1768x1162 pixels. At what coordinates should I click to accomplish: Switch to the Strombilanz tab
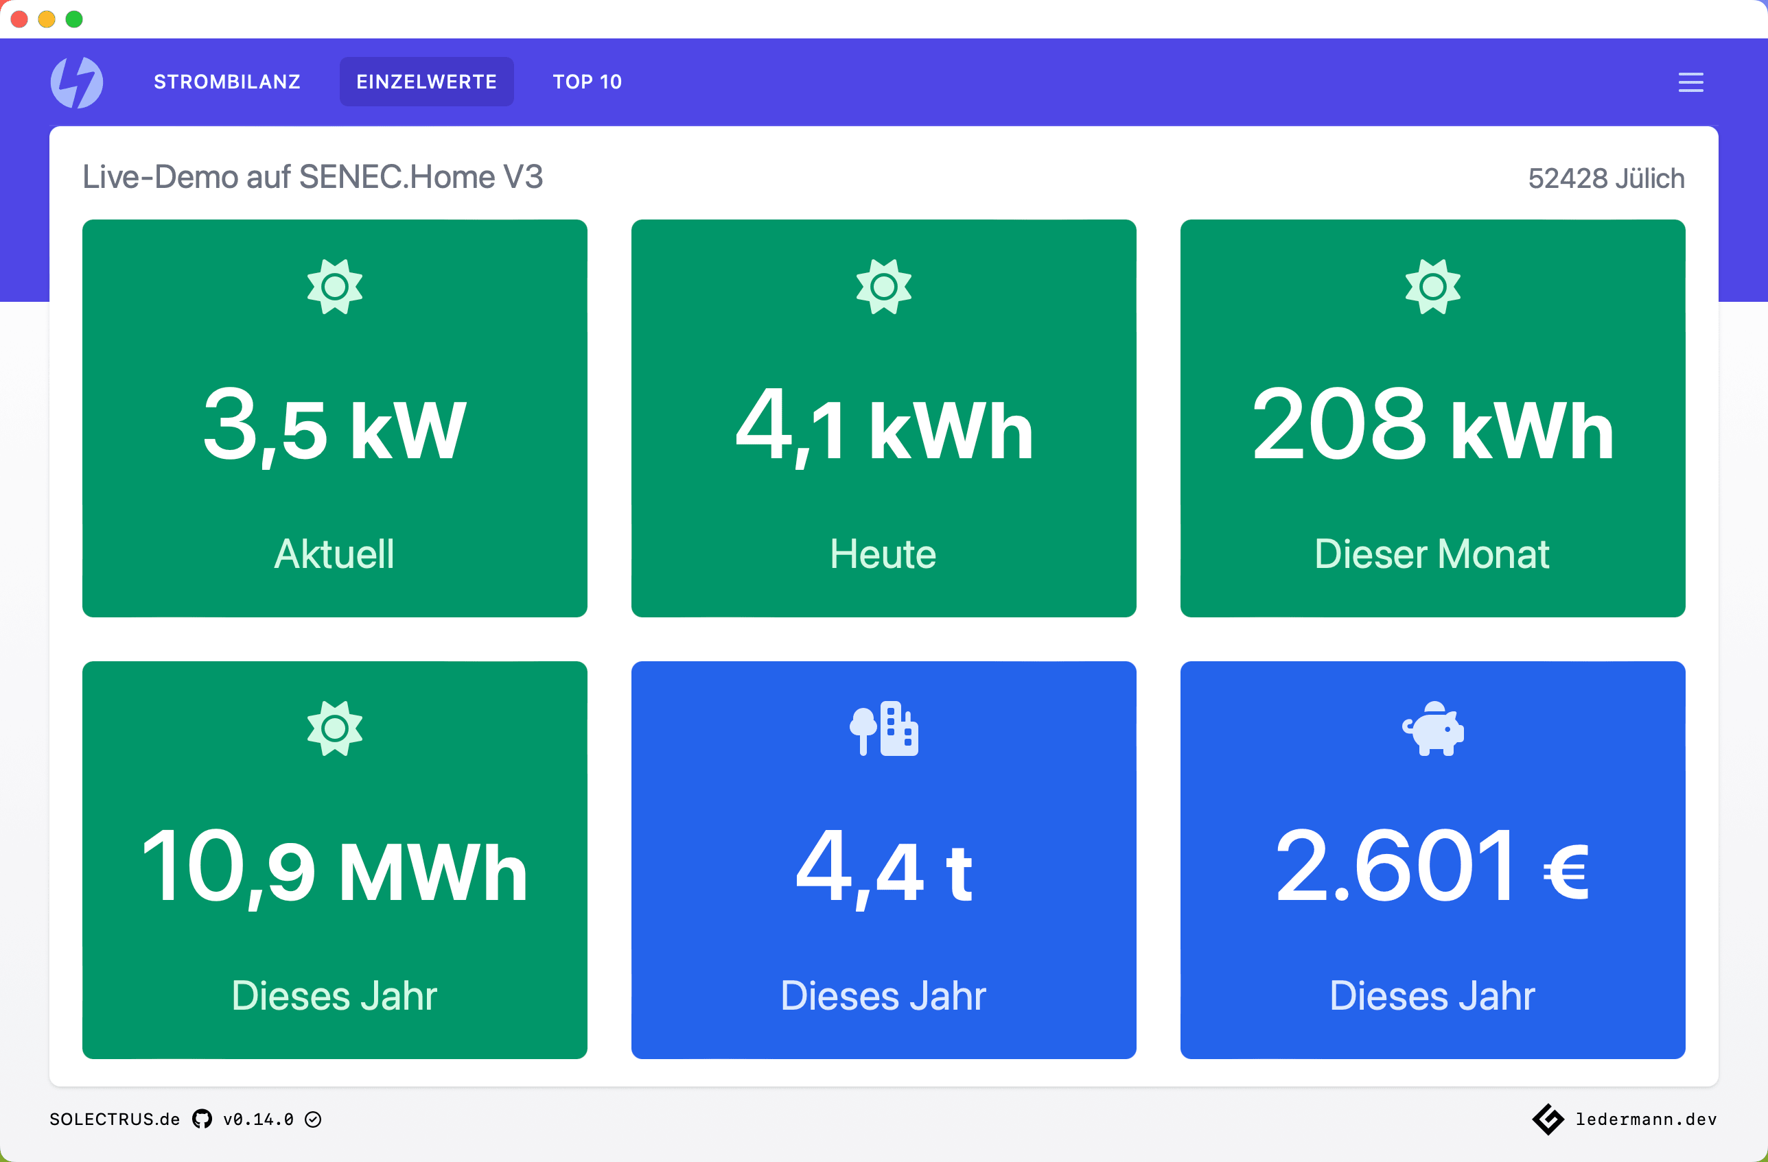tap(226, 82)
